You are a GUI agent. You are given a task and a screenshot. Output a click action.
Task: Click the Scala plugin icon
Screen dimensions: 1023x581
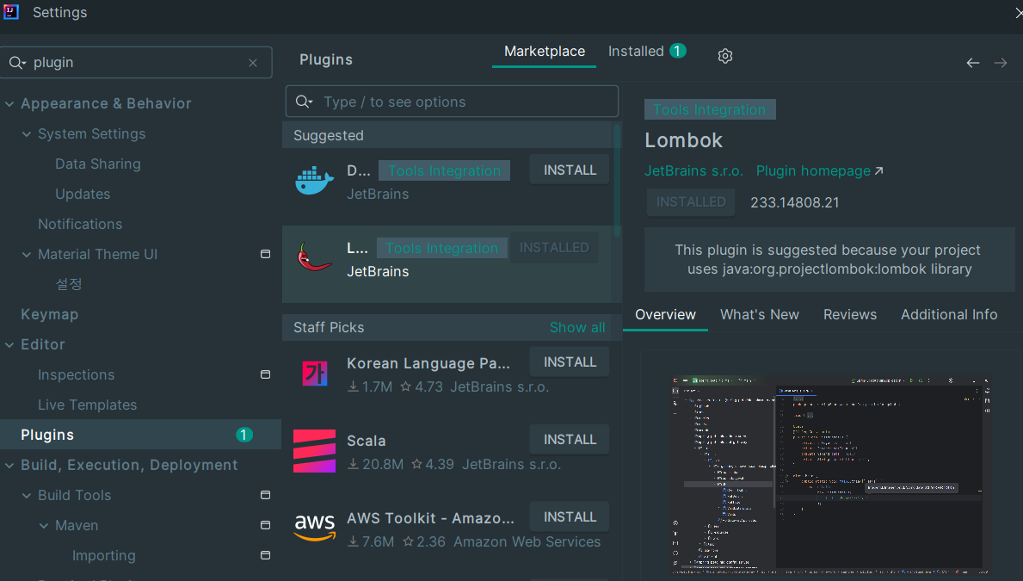click(x=314, y=450)
